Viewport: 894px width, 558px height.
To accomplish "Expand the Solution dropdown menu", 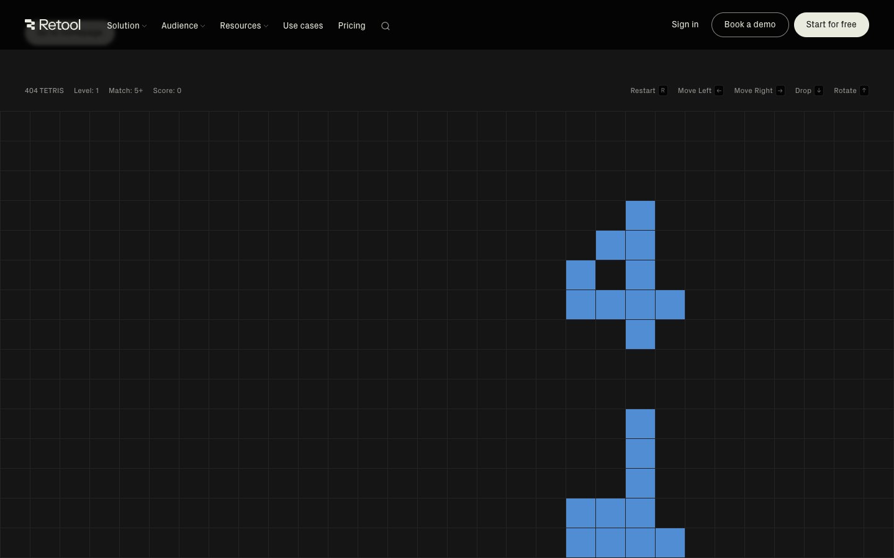I will (127, 25).
